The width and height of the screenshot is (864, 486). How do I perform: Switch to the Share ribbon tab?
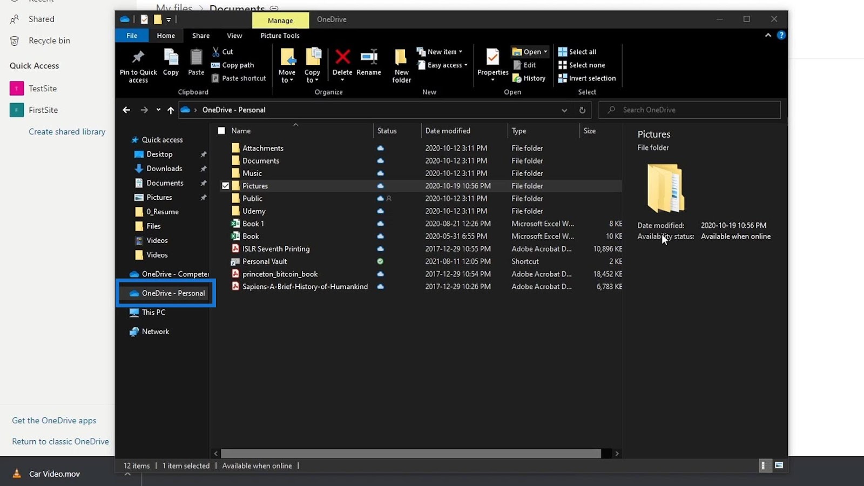pyautogui.click(x=201, y=36)
